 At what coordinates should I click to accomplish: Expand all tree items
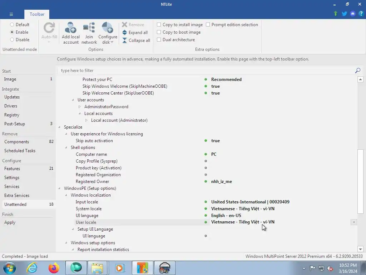tap(135, 33)
